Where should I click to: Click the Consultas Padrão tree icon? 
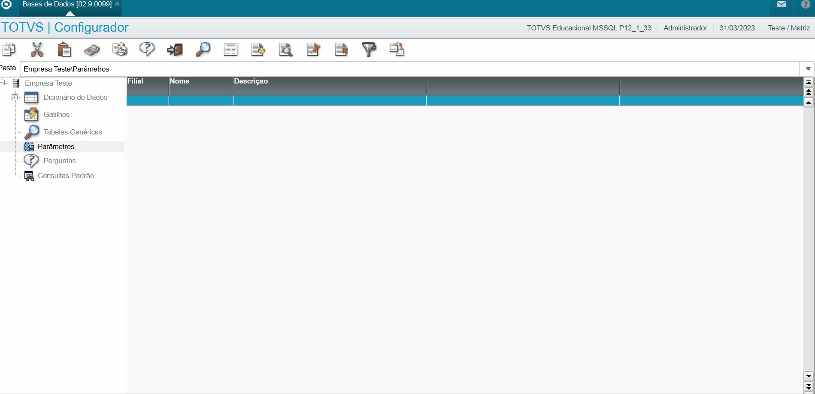(x=29, y=176)
